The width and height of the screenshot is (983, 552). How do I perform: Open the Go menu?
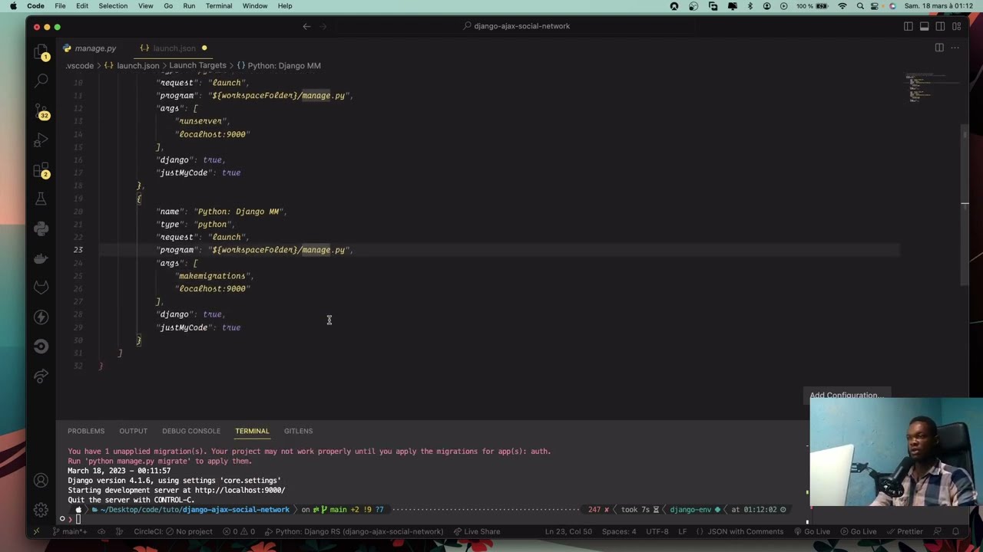pyautogui.click(x=168, y=6)
